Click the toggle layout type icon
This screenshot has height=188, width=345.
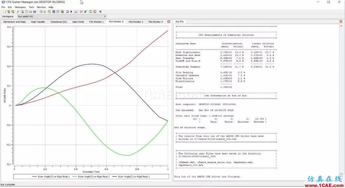[x=49, y=12]
